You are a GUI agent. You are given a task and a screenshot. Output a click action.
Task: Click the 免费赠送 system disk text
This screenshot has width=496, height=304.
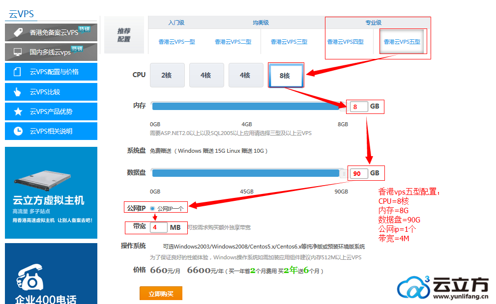pyautogui.click(x=160, y=151)
